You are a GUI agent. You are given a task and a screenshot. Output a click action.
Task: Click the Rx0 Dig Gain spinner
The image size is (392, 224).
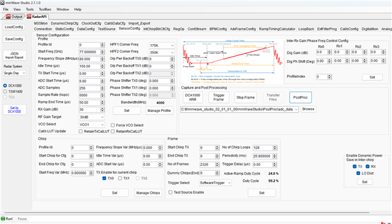pos(330,52)
